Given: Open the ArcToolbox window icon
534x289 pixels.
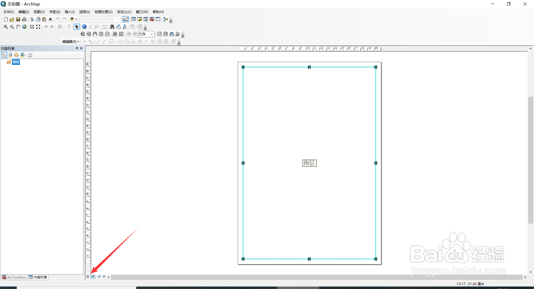Looking at the screenshot, I should pos(152,19).
